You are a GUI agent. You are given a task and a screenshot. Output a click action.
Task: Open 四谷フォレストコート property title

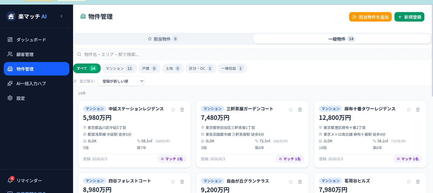point(130,181)
